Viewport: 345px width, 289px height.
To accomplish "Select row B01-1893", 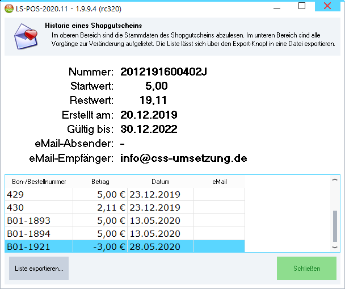I will coord(125,220).
